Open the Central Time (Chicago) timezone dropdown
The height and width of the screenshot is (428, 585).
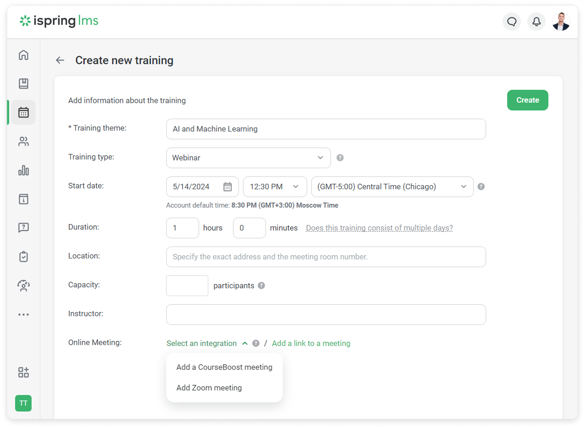click(x=392, y=187)
